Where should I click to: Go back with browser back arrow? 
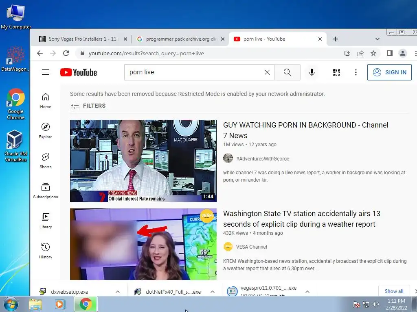click(x=40, y=53)
